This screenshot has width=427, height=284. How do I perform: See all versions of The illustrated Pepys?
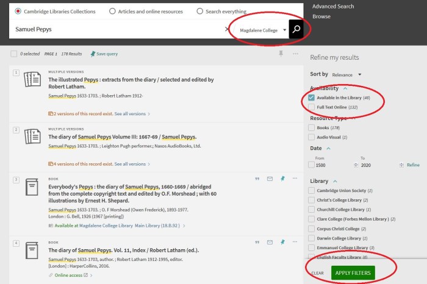(x=132, y=114)
